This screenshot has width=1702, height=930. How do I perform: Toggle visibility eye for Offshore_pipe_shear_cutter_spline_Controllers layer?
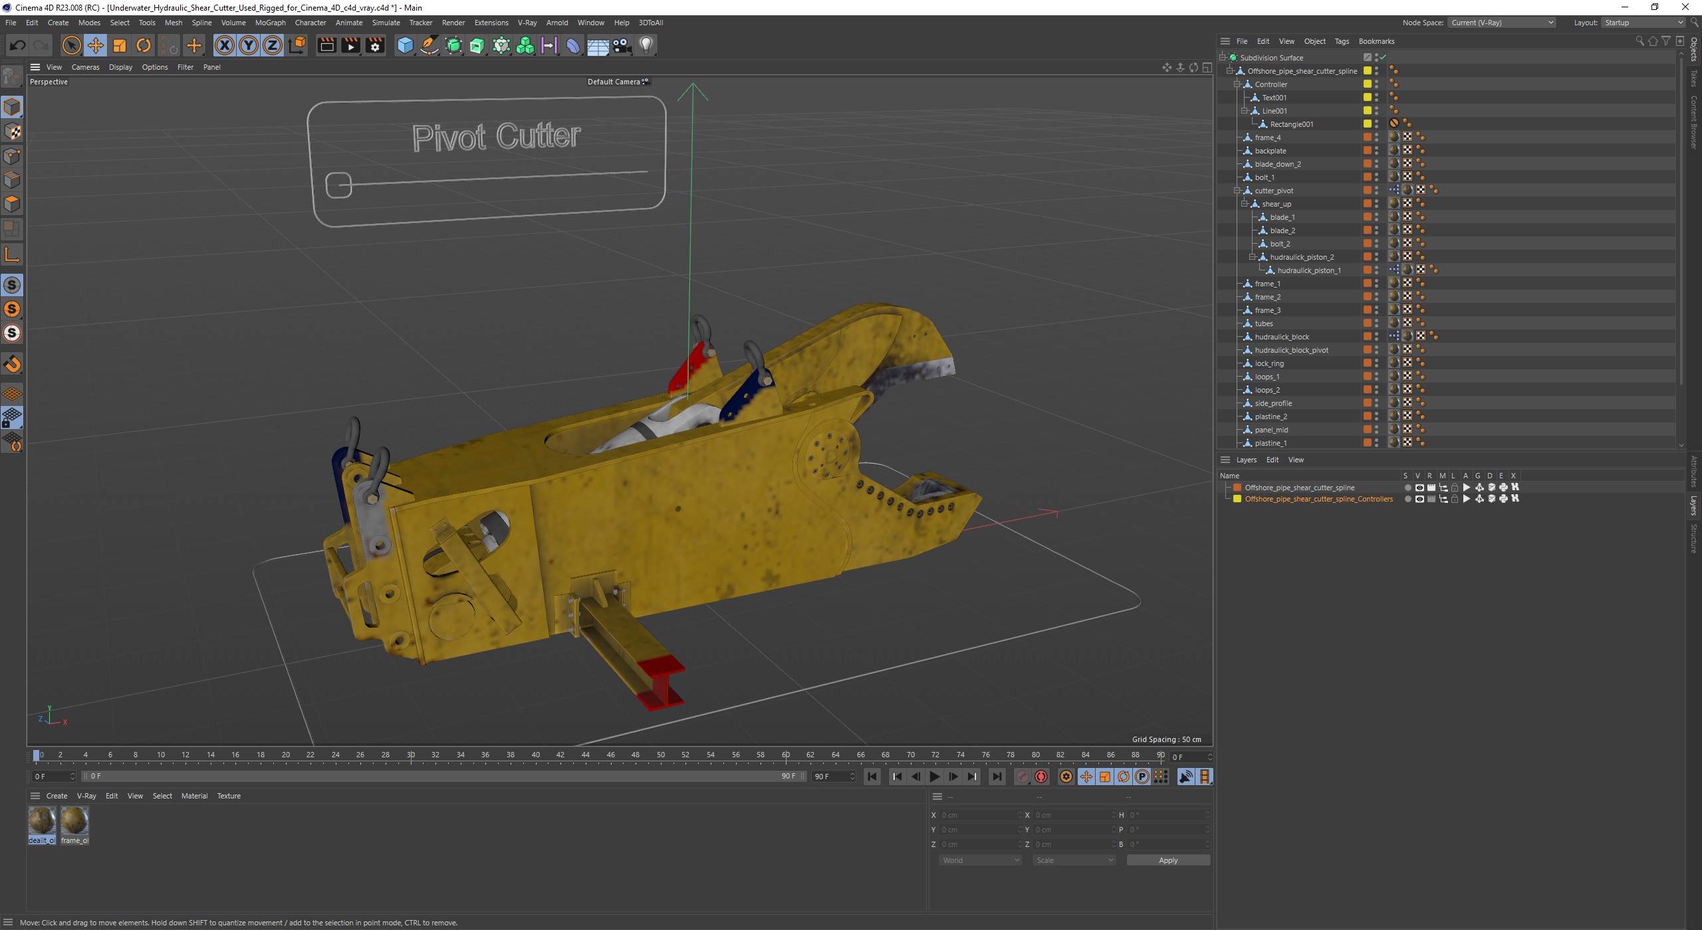coord(1419,499)
